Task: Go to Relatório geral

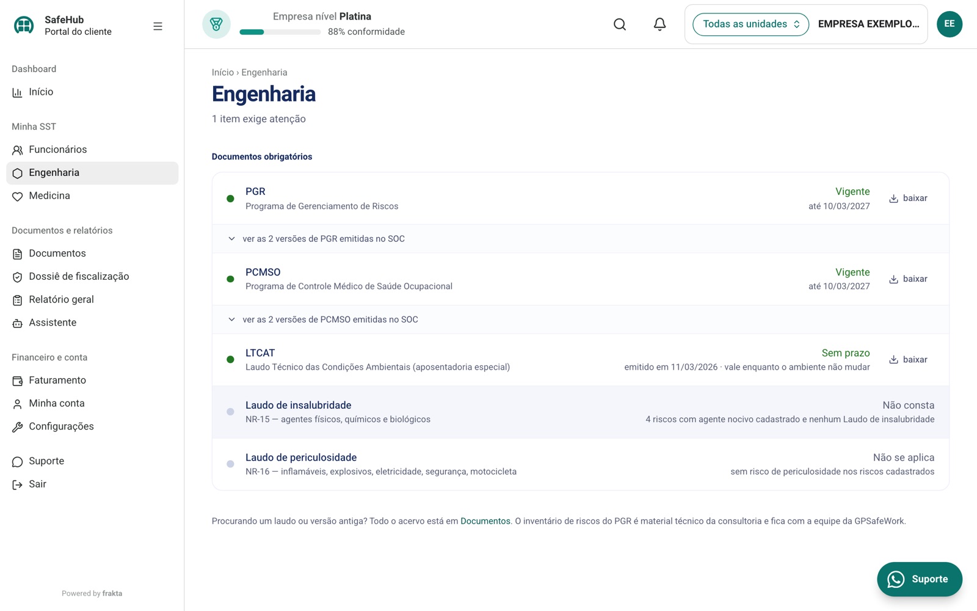Action: [x=92, y=300]
